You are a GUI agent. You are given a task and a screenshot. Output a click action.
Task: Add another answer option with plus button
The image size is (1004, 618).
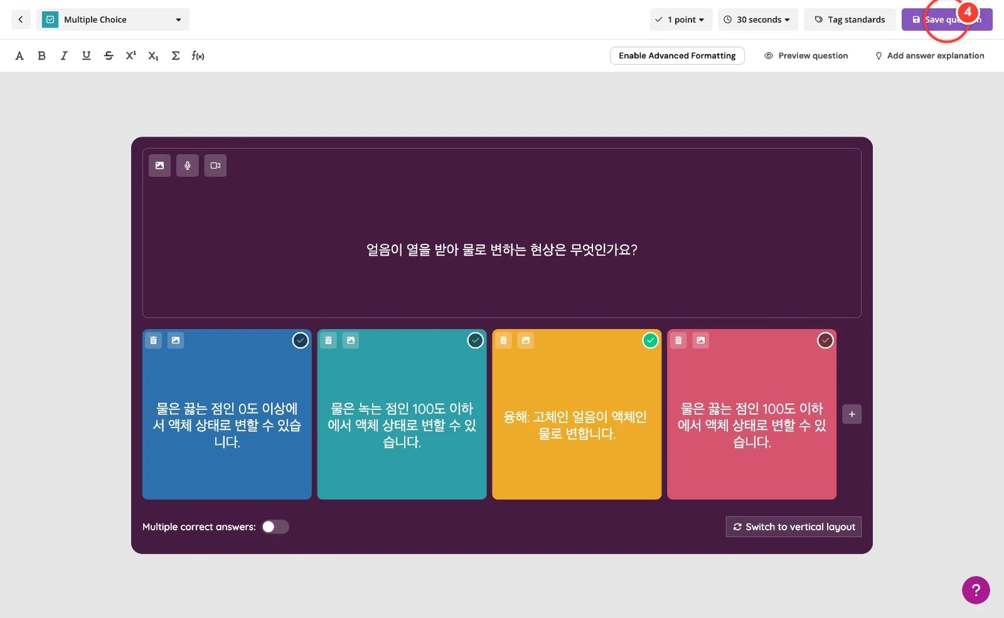tap(852, 414)
